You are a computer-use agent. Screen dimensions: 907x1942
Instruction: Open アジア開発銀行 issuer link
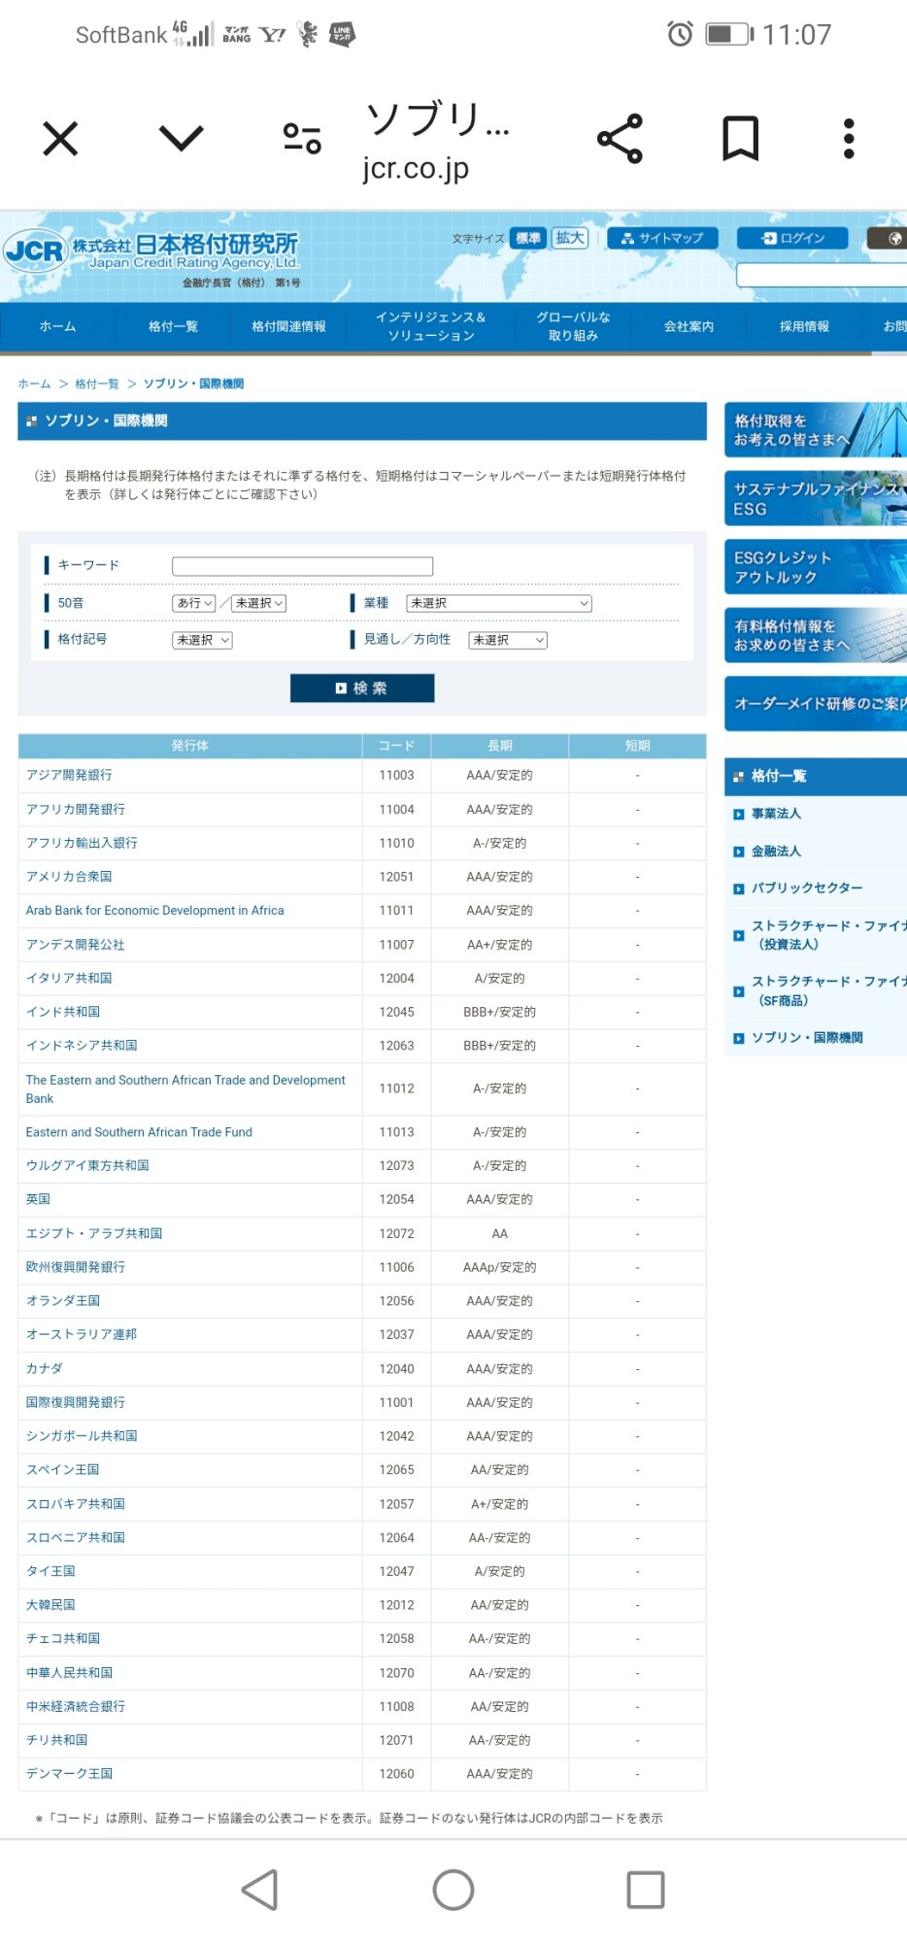69,775
